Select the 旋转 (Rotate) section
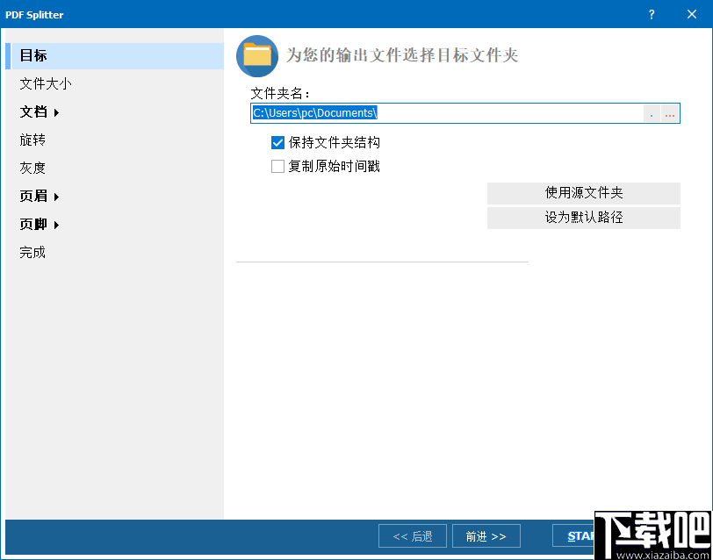 pos(32,140)
